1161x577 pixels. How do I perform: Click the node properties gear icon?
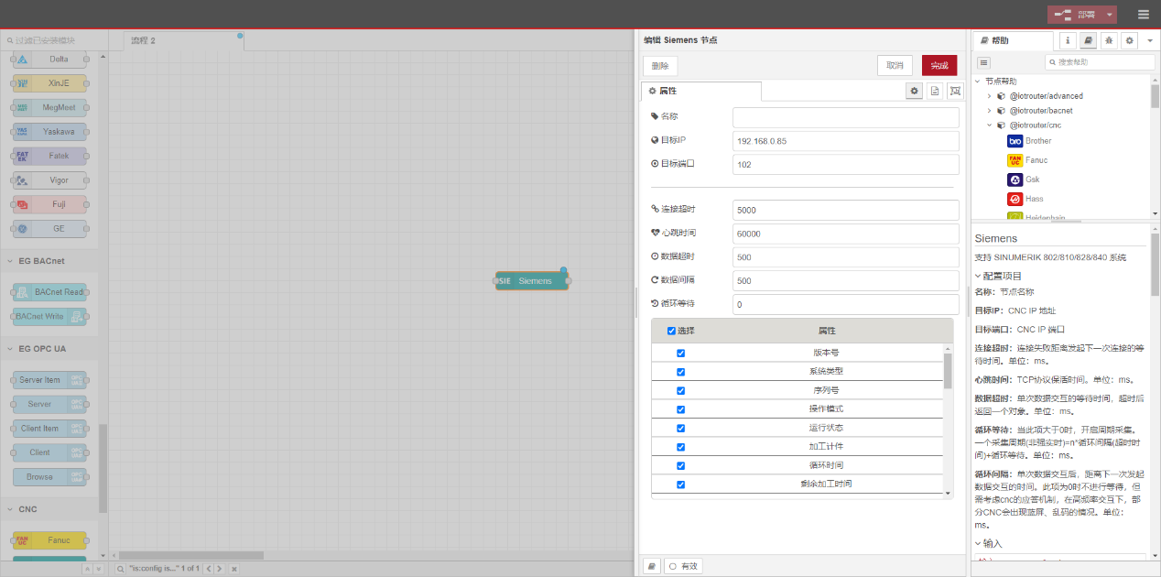[x=914, y=91]
